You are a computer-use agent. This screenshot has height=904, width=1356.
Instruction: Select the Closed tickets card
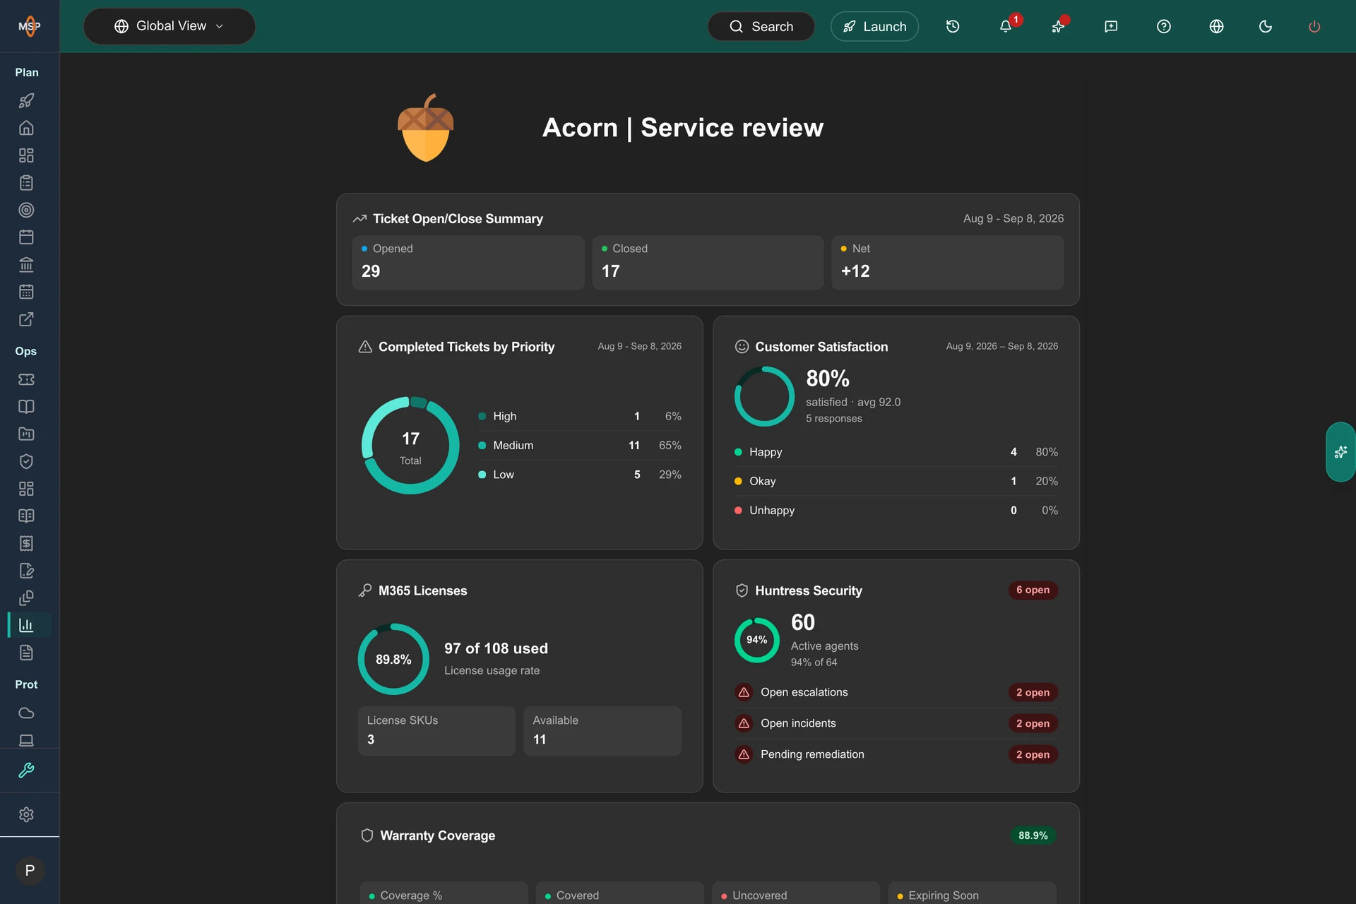tap(708, 263)
